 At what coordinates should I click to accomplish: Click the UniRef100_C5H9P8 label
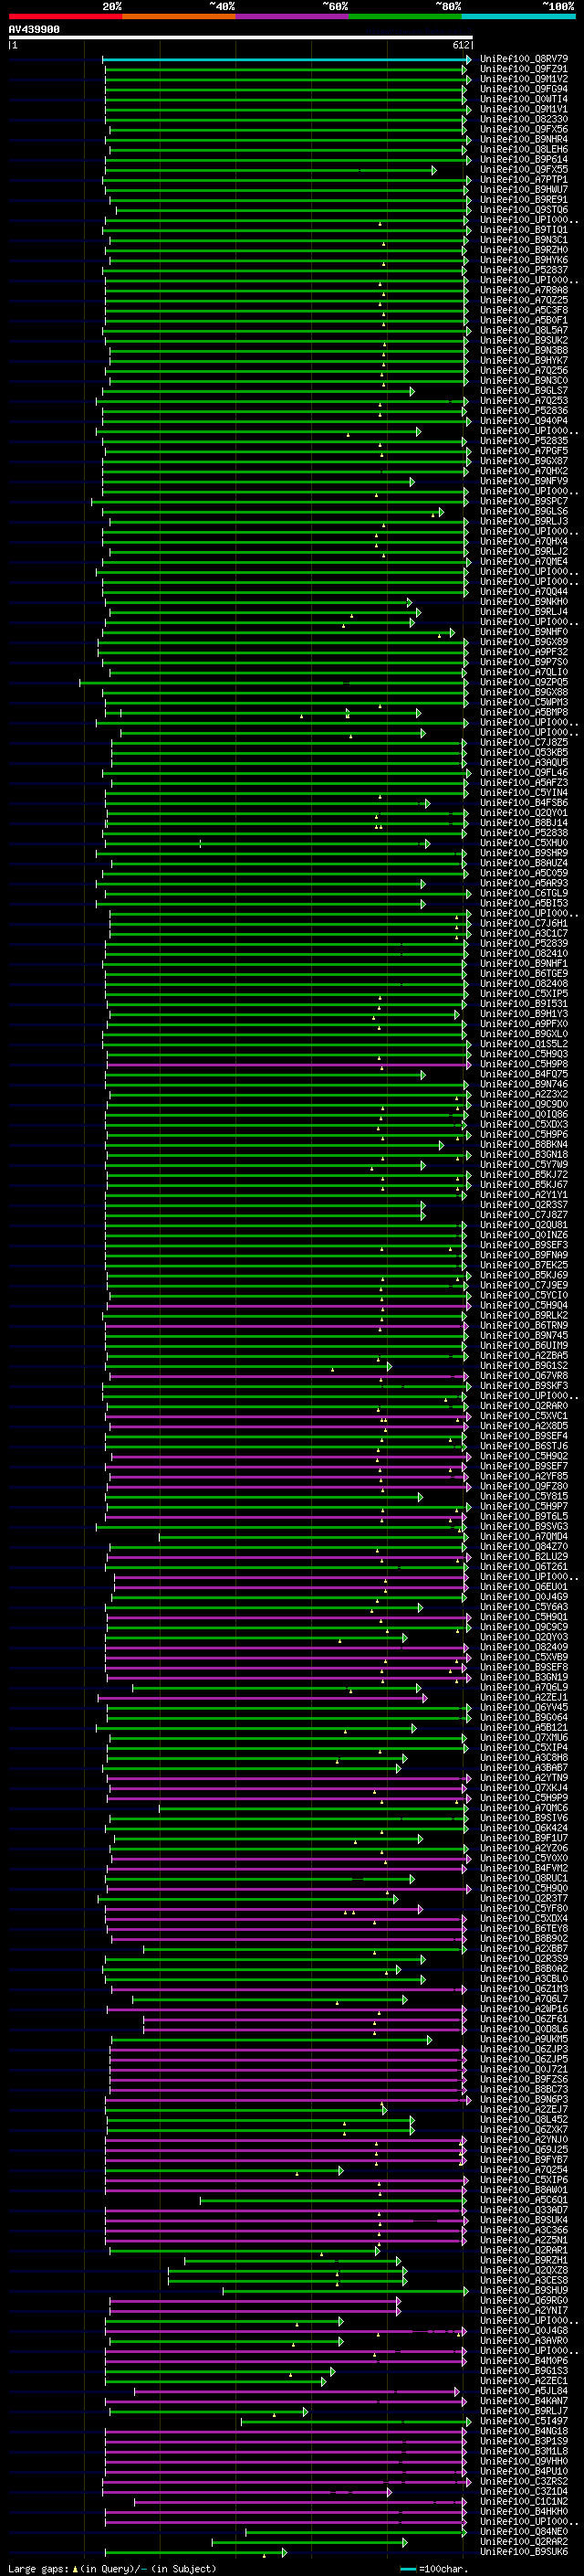(x=524, y=1064)
